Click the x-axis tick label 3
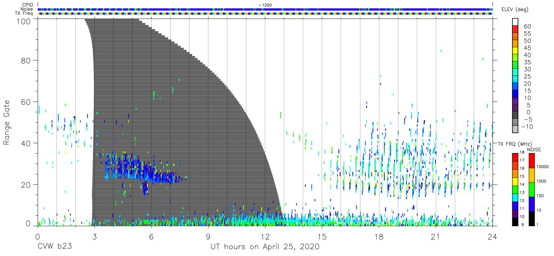554x256 pixels. (x=95, y=237)
